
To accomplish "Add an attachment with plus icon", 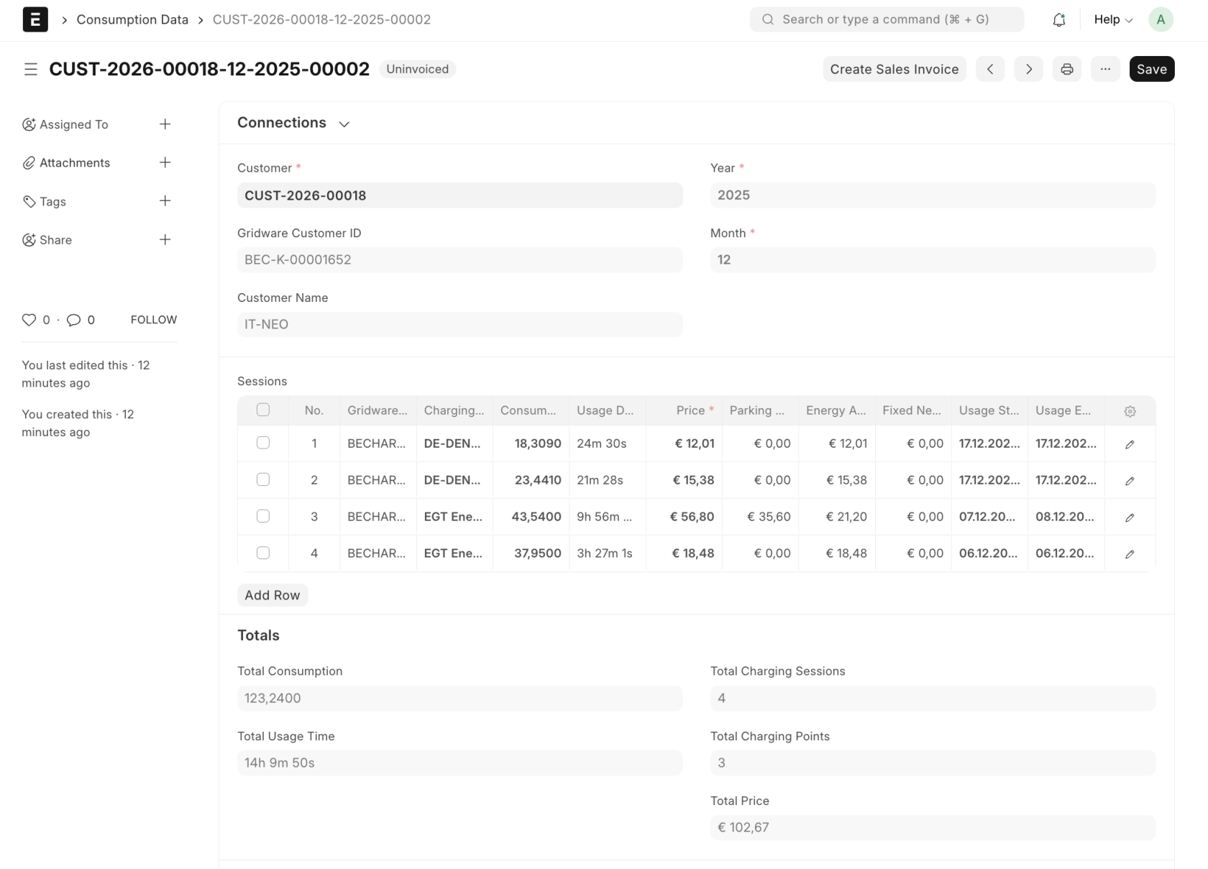I will pyautogui.click(x=165, y=162).
